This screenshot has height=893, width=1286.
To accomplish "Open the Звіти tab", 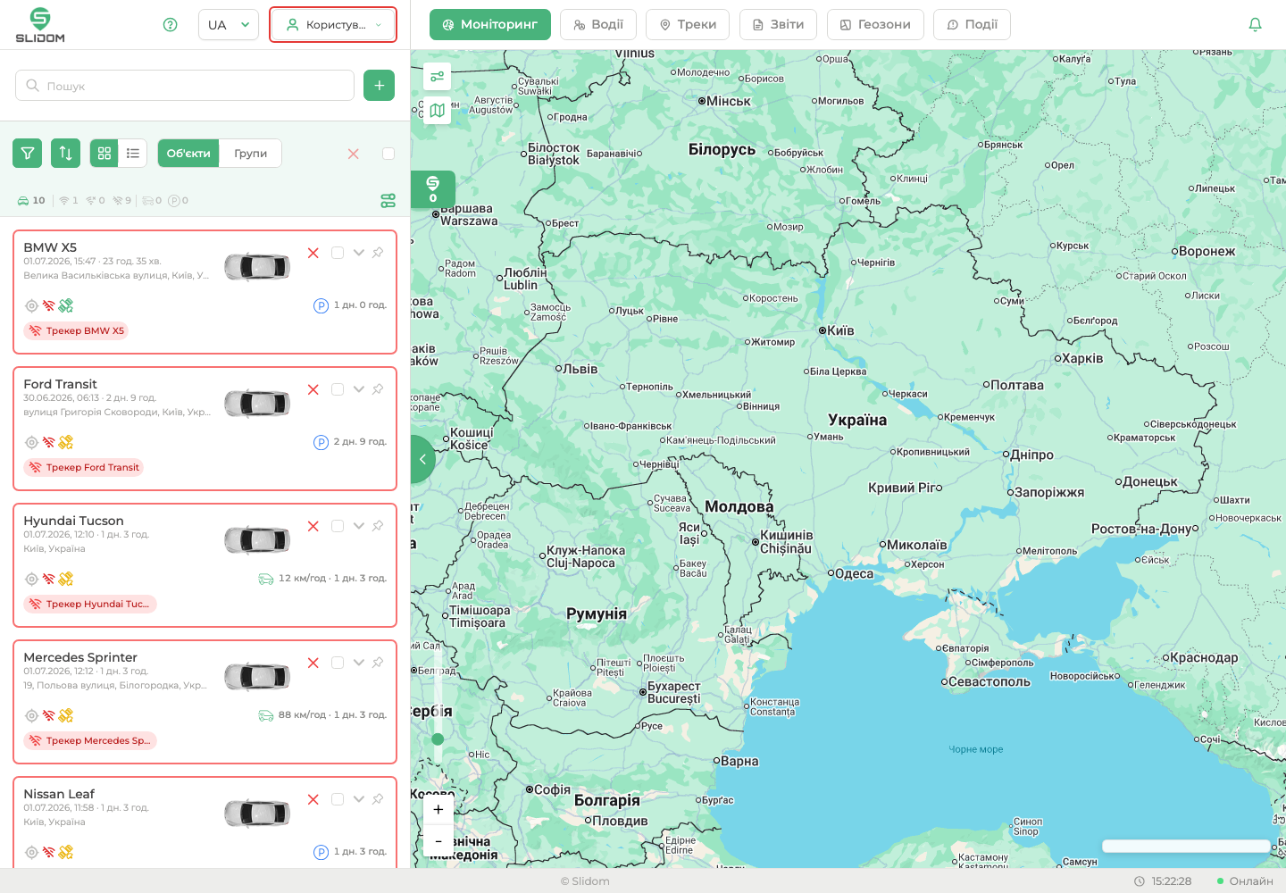I will [x=779, y=25].
